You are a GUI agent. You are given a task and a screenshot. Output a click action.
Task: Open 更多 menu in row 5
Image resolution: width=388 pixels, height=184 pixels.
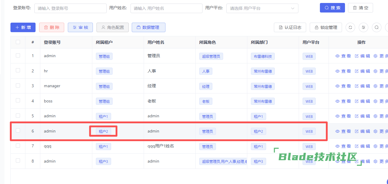click(381, 116)
